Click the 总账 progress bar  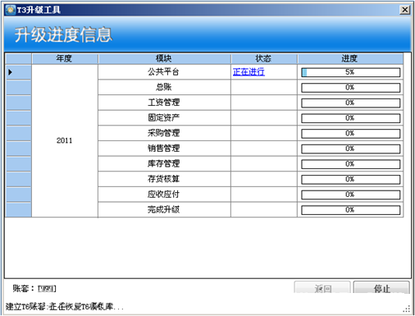350,88
